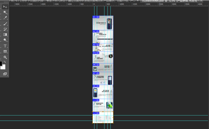Choose the Rectangle shape tool
Image resolution: width=209 pixels, height=129 pixels.
click(5, 51)
